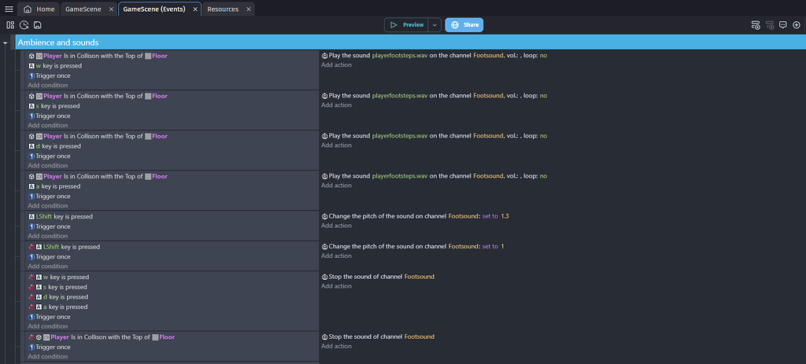Add a new event using toolbar icon
Viewport: 806px width, 364px height.
pyautogui.click(x=756, y=24)
